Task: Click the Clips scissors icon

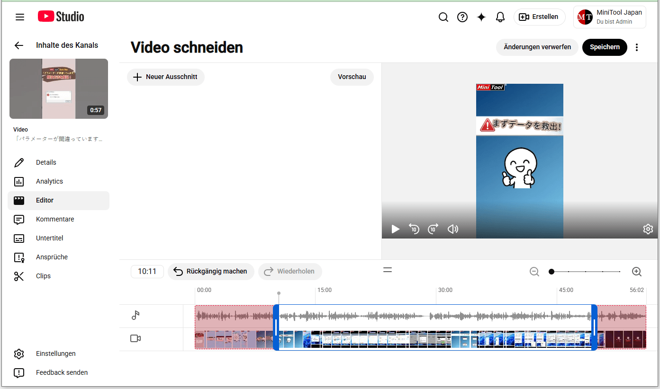Action: 19,276
